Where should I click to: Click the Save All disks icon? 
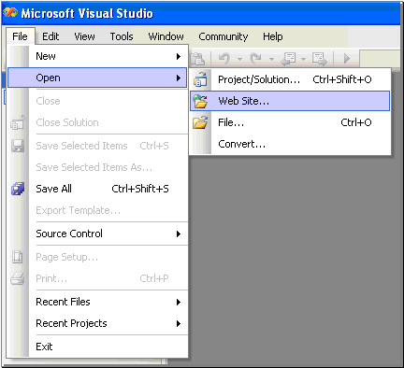[x=18, y=189]
